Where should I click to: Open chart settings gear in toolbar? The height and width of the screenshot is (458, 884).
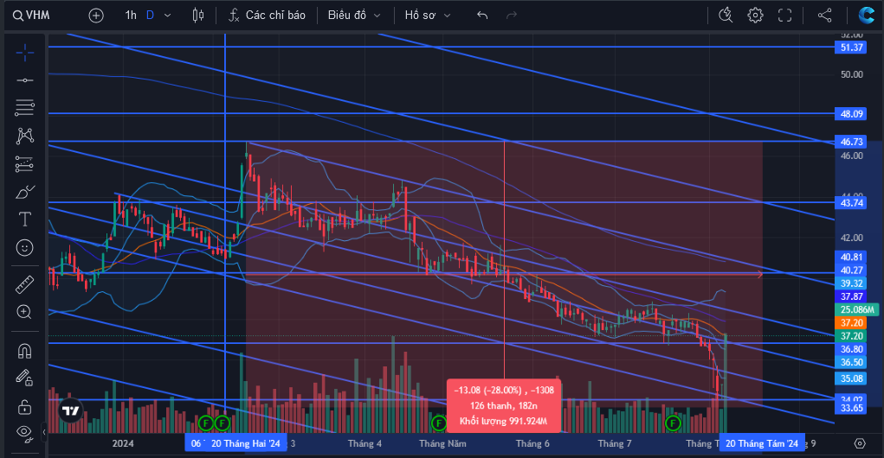pos(756,16)
